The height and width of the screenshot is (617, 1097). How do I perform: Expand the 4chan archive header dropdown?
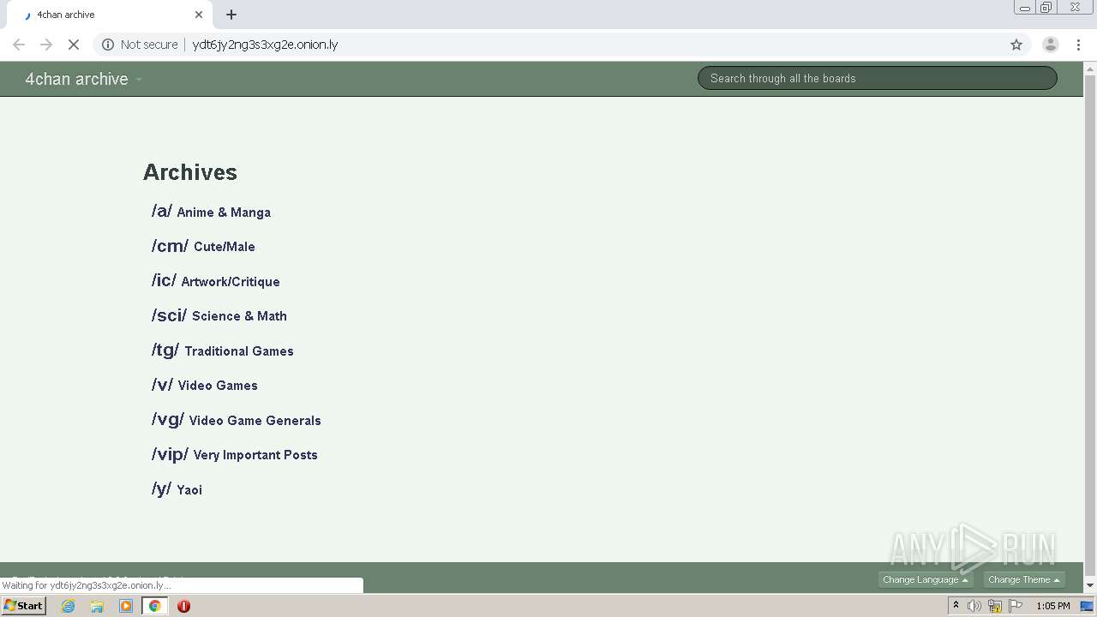click(x=83, y=79)
